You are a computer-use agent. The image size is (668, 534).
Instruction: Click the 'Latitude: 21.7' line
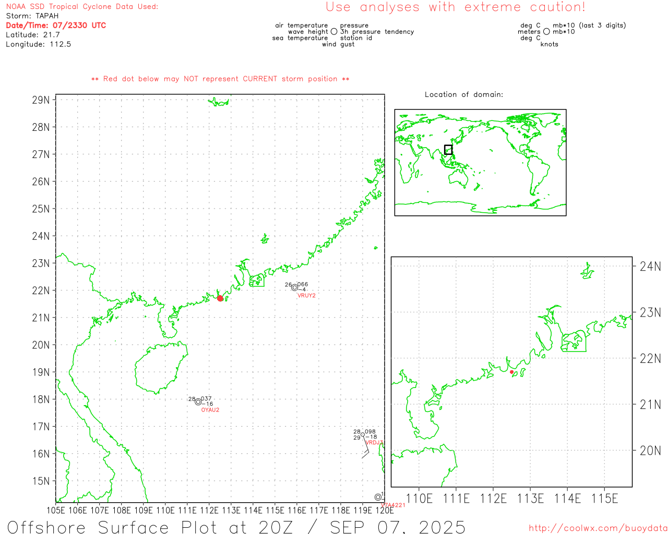33,35
